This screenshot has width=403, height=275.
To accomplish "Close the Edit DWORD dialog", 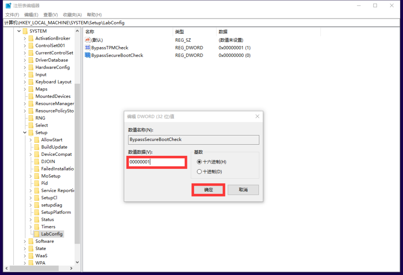I will pos(257,117).
